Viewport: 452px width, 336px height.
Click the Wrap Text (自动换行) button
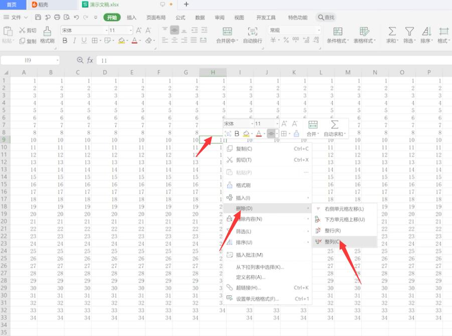click(x=252, y=35)
